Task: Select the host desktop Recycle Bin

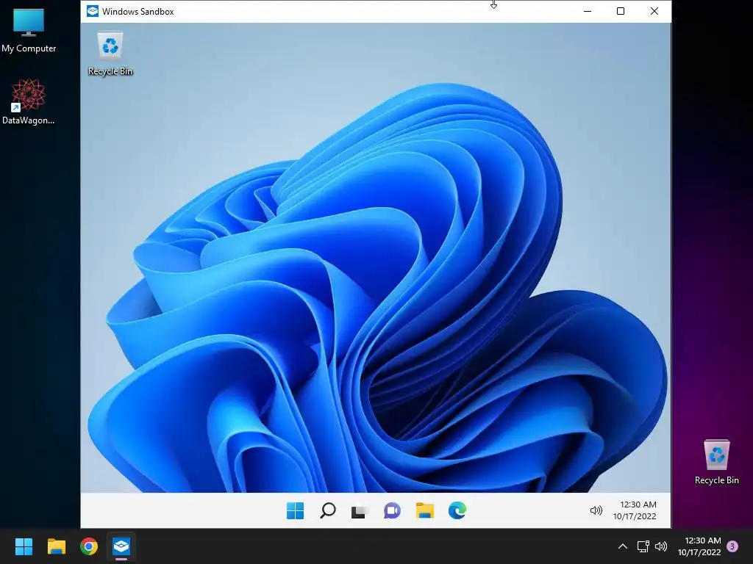Action: point(716,463)
